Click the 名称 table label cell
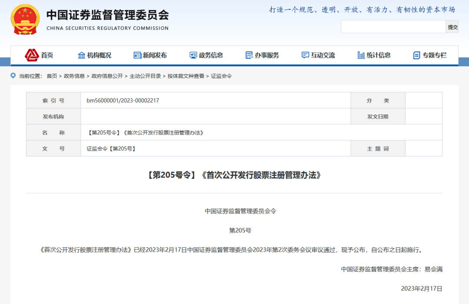This screenshot has height=304, width=469. (53, 133)
